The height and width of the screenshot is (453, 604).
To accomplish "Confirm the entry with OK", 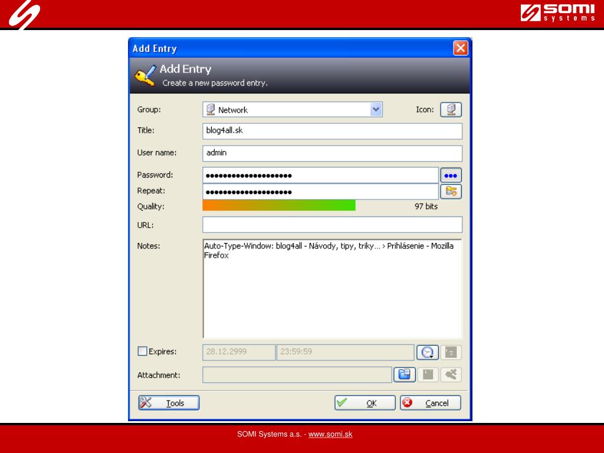I will tap(365, 403).
